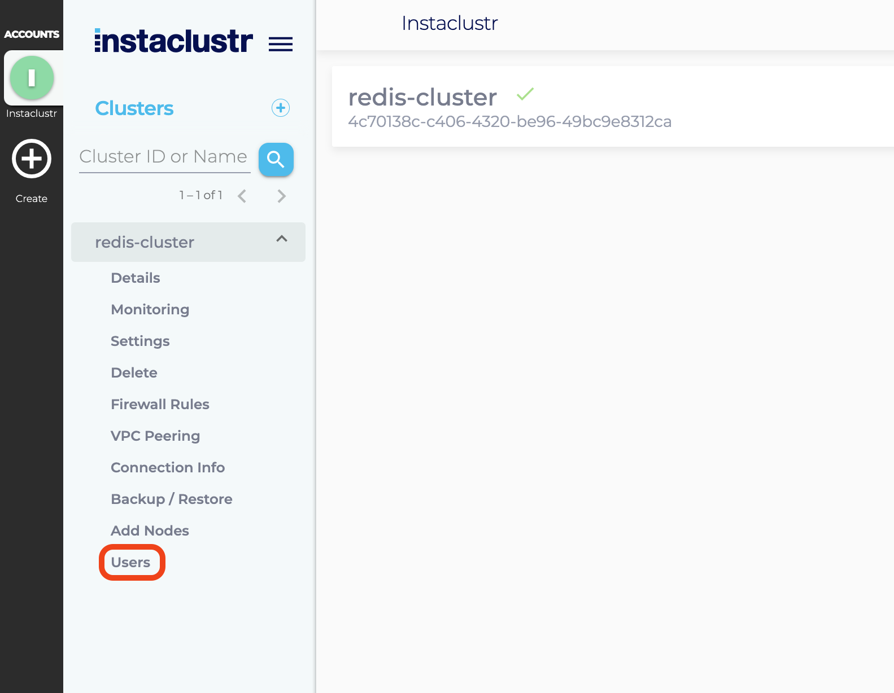Viewport: 894px width, 693px height.
Task: Go to next page of clusters
Action: tap(281, 196)
